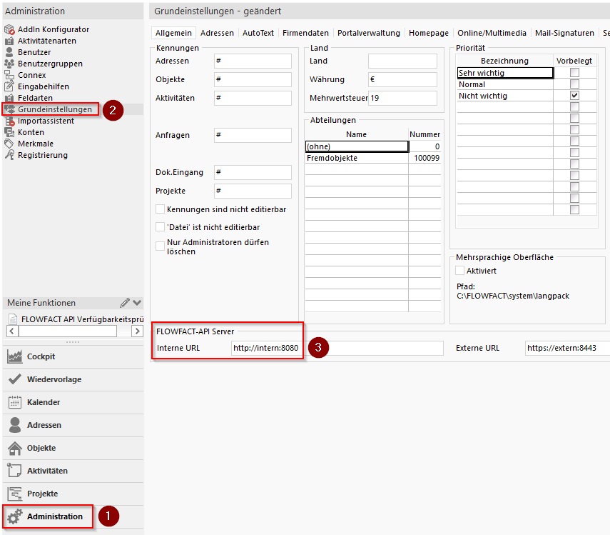The height and width of the screenshot is (535, 610).
Task: Click the Registrierung key icon
Action: (9, 155)
